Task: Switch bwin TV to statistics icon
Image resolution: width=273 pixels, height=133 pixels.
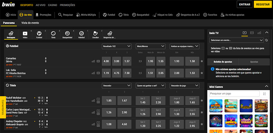Action: (259, 33)
